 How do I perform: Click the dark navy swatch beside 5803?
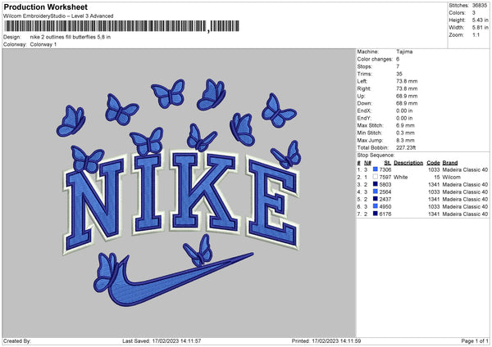376,184
